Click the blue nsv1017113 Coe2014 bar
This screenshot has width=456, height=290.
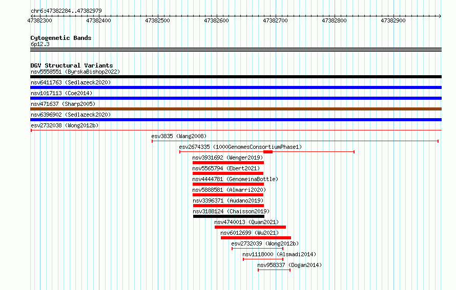pyautogui.click(x=236, y=98)
